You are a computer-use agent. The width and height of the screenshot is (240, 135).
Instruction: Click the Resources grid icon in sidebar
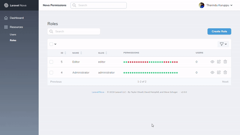[x=6, y=27]
